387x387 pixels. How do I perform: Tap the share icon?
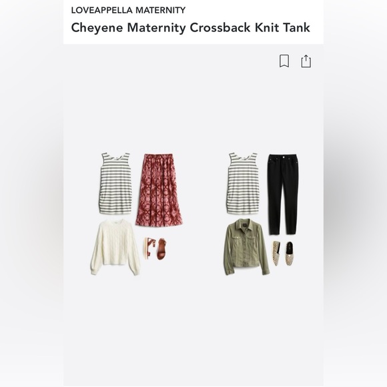306,61
